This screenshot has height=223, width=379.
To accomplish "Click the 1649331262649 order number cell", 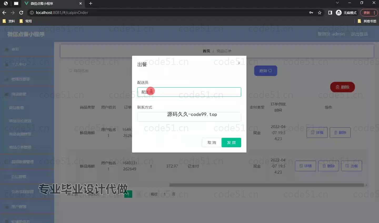I will [x=129, y=166].
